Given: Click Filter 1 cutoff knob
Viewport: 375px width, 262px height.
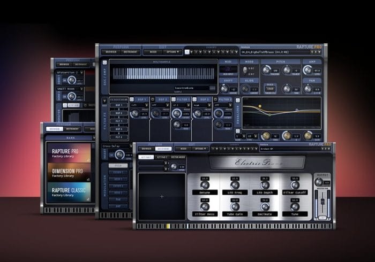Looking at the screenshot, I should 177,113.
